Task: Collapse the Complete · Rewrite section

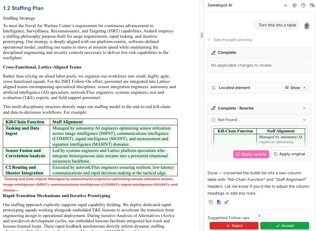Action: 304,108
